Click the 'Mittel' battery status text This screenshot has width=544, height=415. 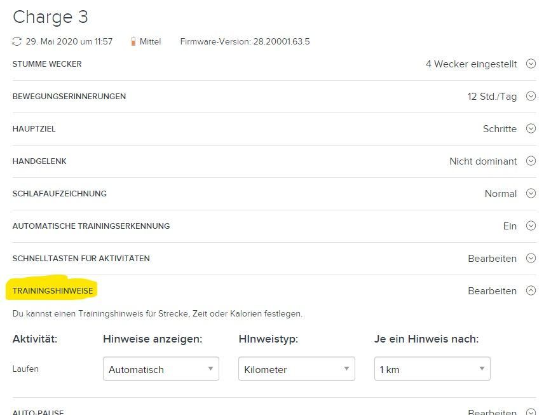(x=150, y=42)
